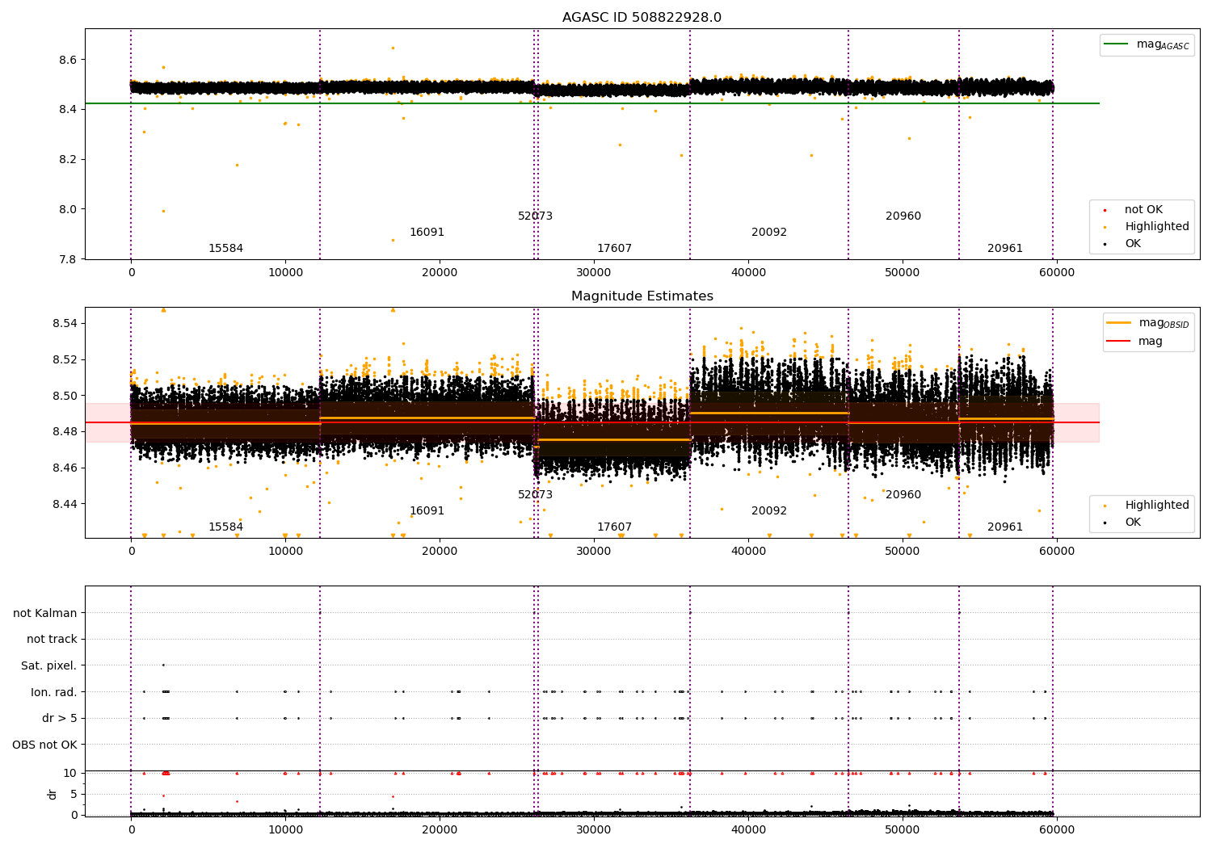Select 'OK' in the Magnitude Estimates legend
Image resolution: width=1212 pixels, height=848 pixels.
click(1133, 523)
